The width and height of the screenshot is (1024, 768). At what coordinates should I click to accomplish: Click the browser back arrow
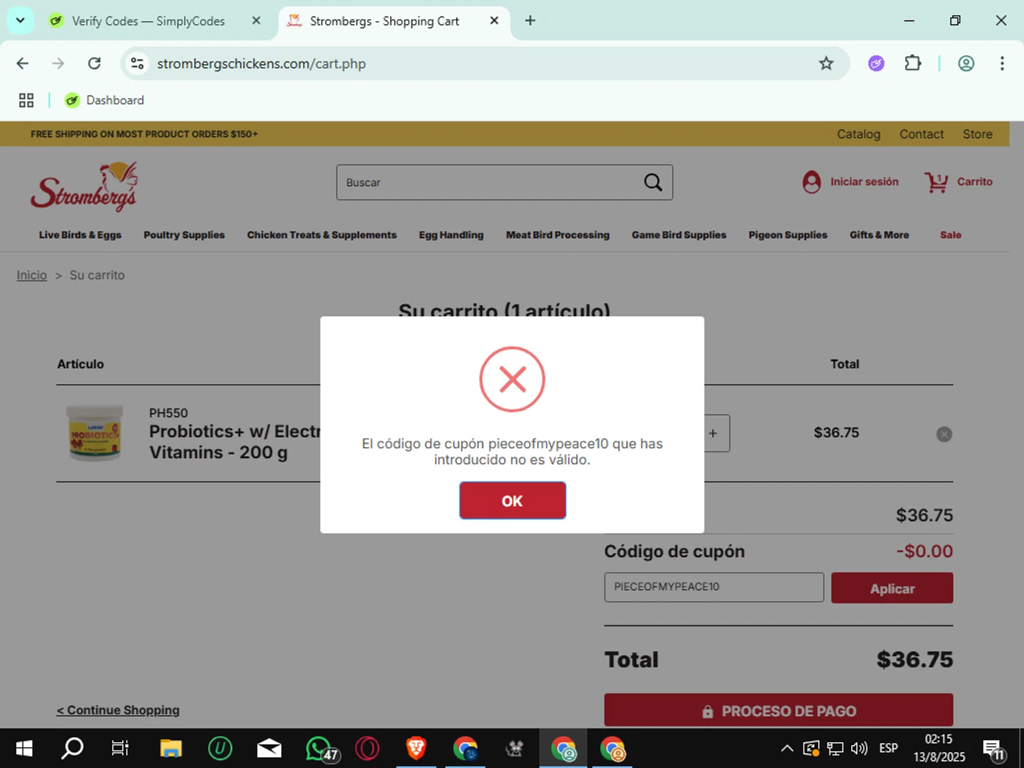(23, 63)
